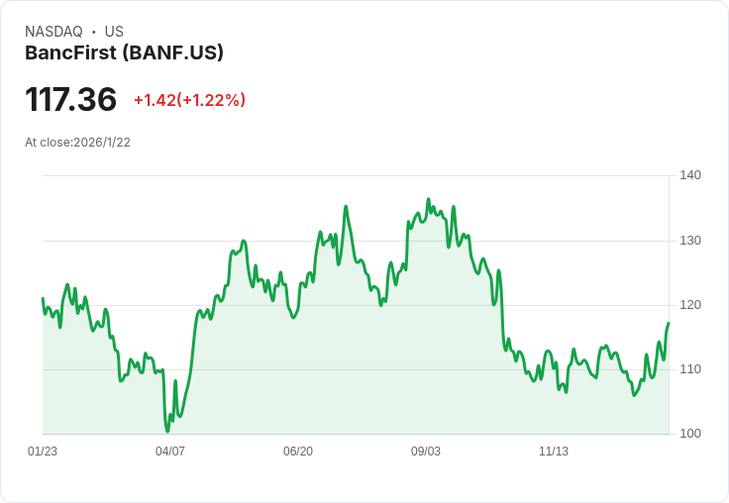This screenshot has width=729, height=503.
Task: Click the 120 price axis label
Action: tap(690, 305)
